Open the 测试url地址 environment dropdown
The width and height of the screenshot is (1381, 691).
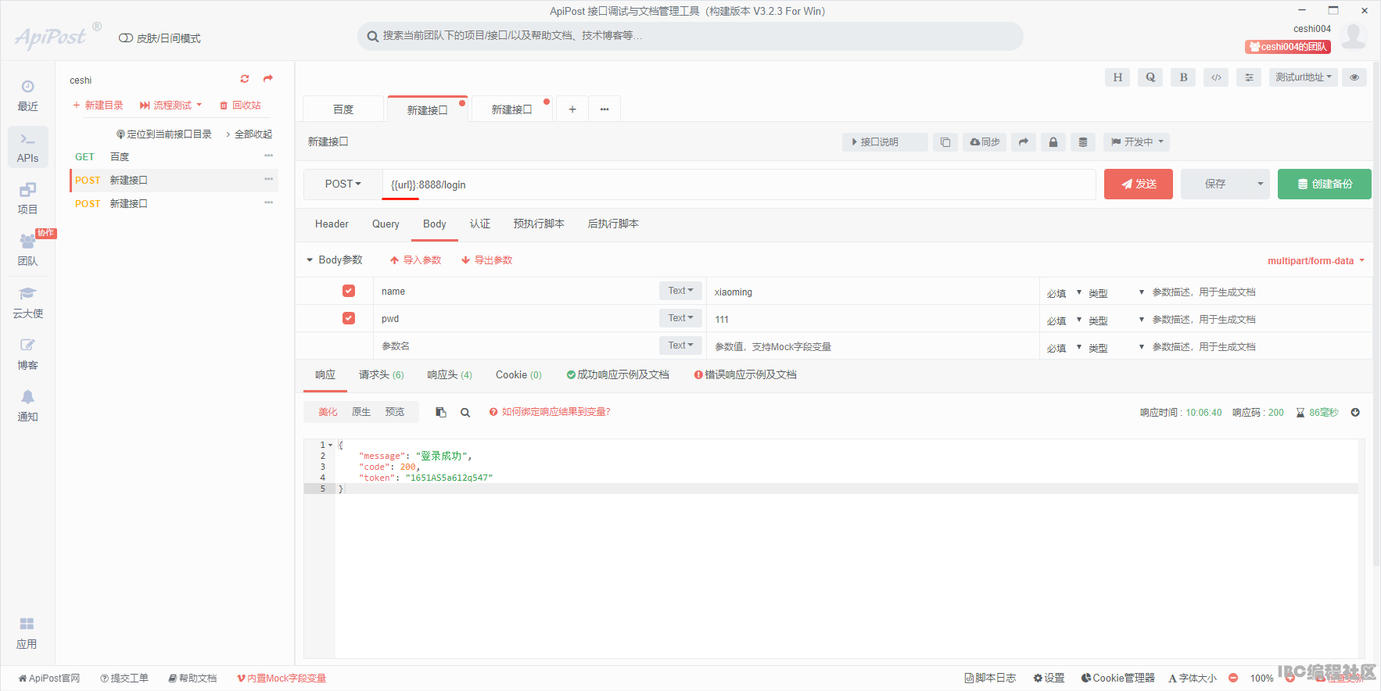coord(1304,77)
